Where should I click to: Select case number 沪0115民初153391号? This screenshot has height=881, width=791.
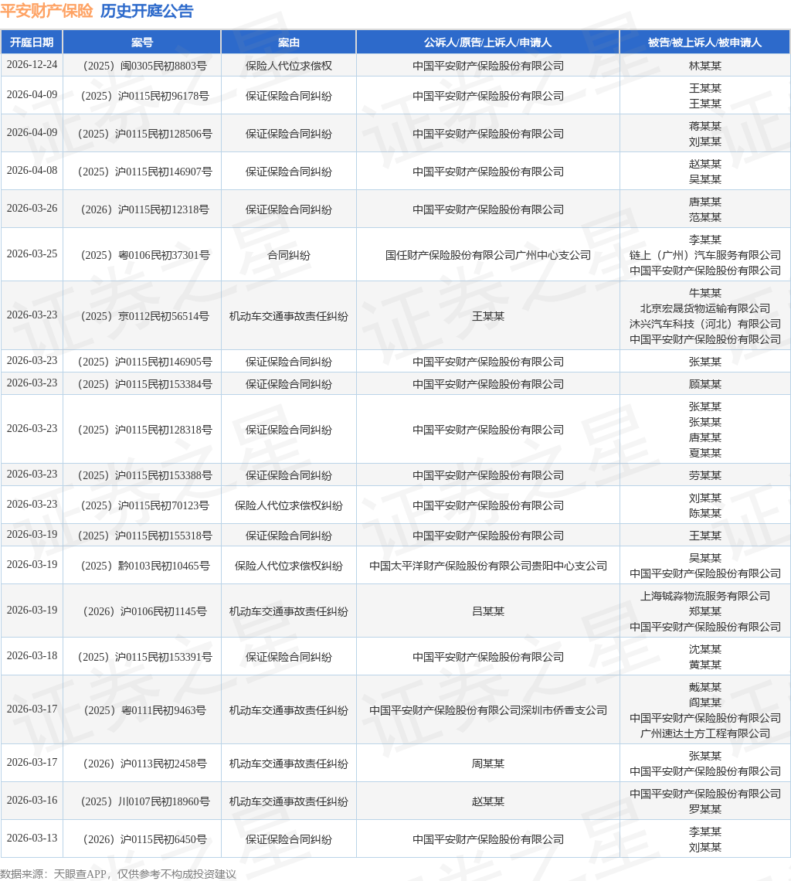pyautogui.click(x=145, y=657)
